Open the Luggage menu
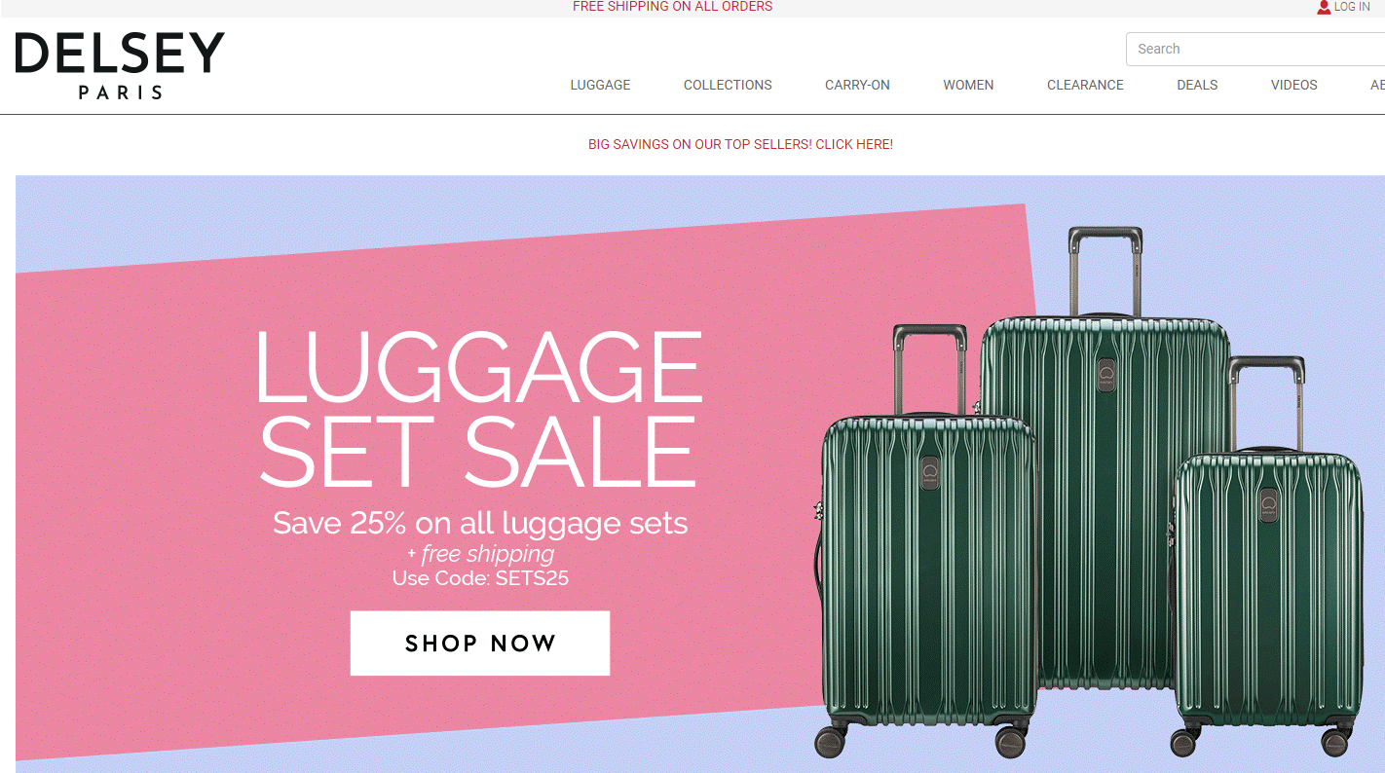 tap(600, 85)
